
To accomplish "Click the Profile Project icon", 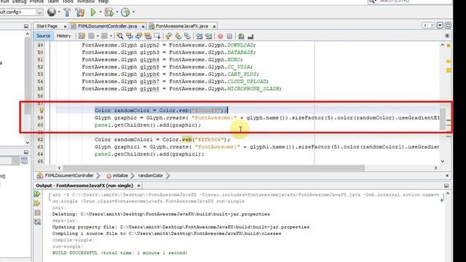I will (x=125, y=12).
